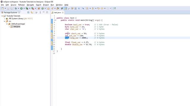The width and height of the screenshot is (190, 106).
Task: Click the Last Edit Location icon
Action: (x=99, y=9)
